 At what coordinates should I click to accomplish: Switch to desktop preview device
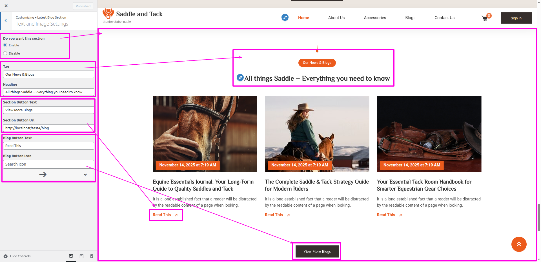(x=71, y=256)
